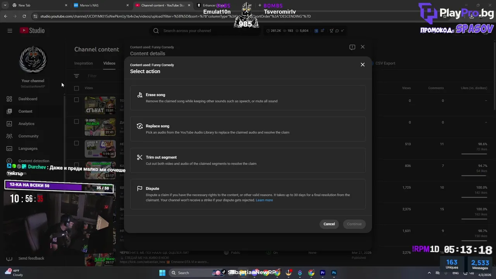
Task: Open the Videos tab in Channel content
Action: 109,63
